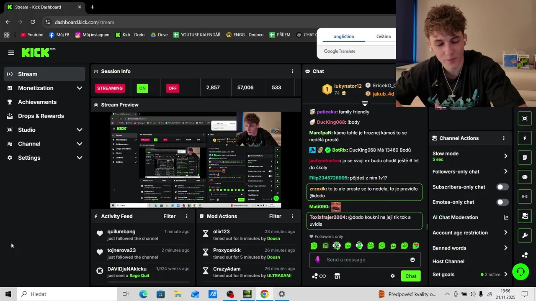The image size is (536, 301).
Task: Open Set goals arrow
Action: click(x=505, y=275)
